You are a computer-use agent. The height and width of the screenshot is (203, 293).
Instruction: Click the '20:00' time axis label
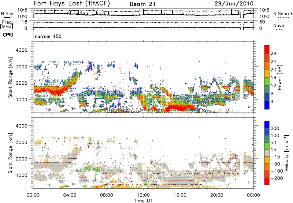(217, 195)
